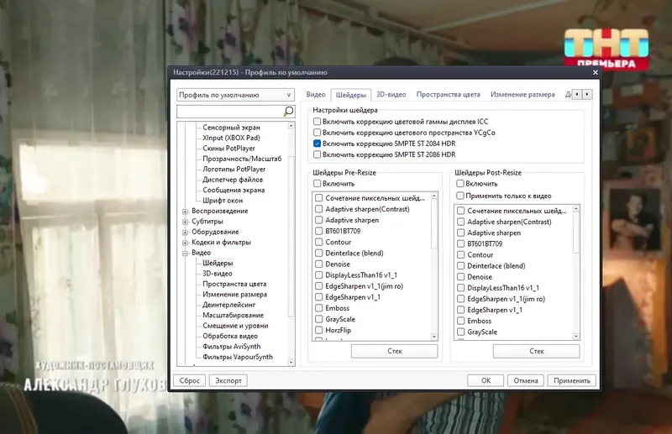Open the Пространства цвета tab
This screenshot has width=672, height=434.
449,95
